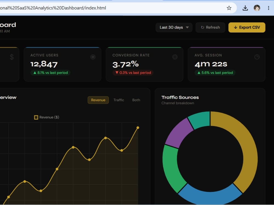Click the 8.1% vs last period badge
This screenshot has height=205, width=274.
click(50, 73)
